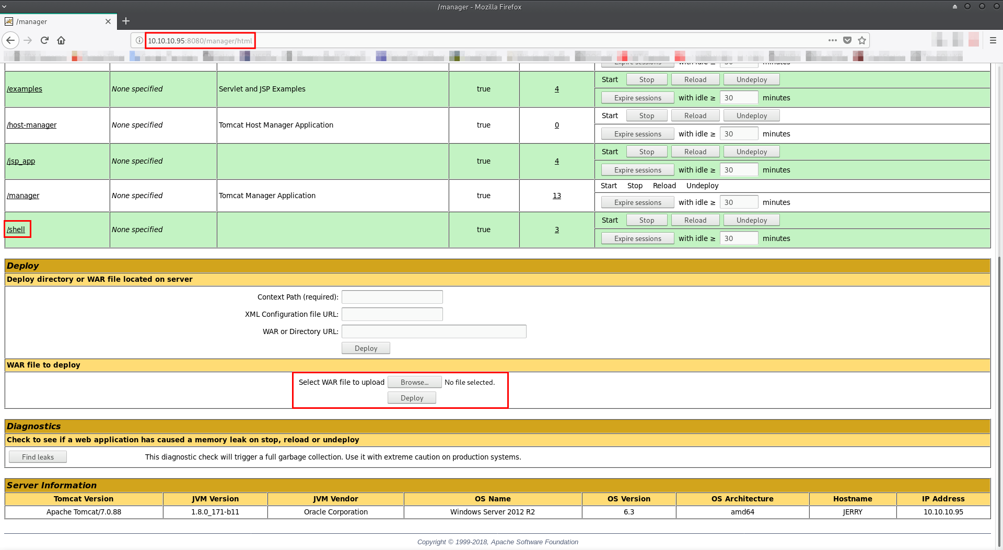The width and height of the screenshot is (1003, 550).
Task: Reload the /jsp_app application
Action: point(695,152)
